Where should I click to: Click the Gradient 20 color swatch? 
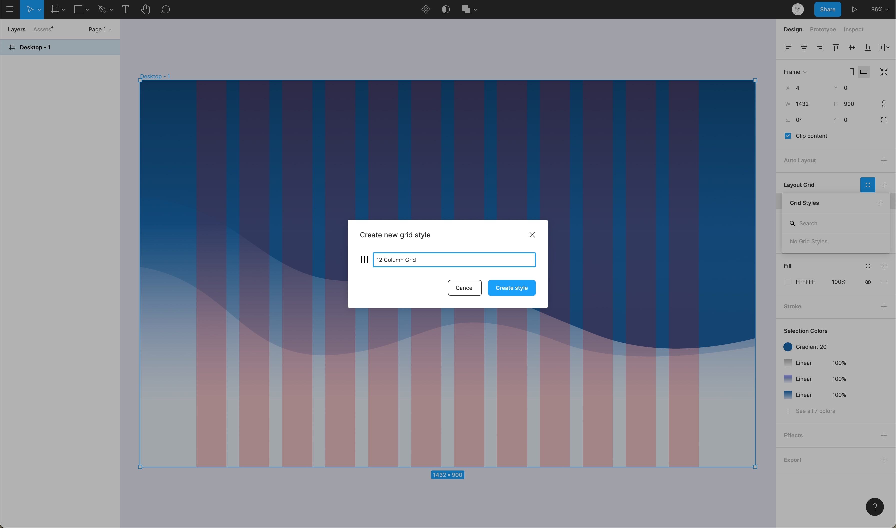(788, 347)
